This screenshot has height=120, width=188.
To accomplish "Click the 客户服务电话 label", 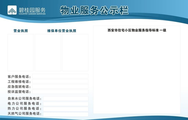I will click(19, 77).
